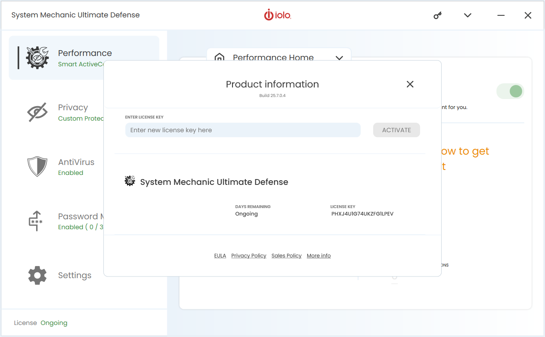Click the System Mechanic gear icon in dialog
Screen dimensions: 545x337
(x=130, y=181)
